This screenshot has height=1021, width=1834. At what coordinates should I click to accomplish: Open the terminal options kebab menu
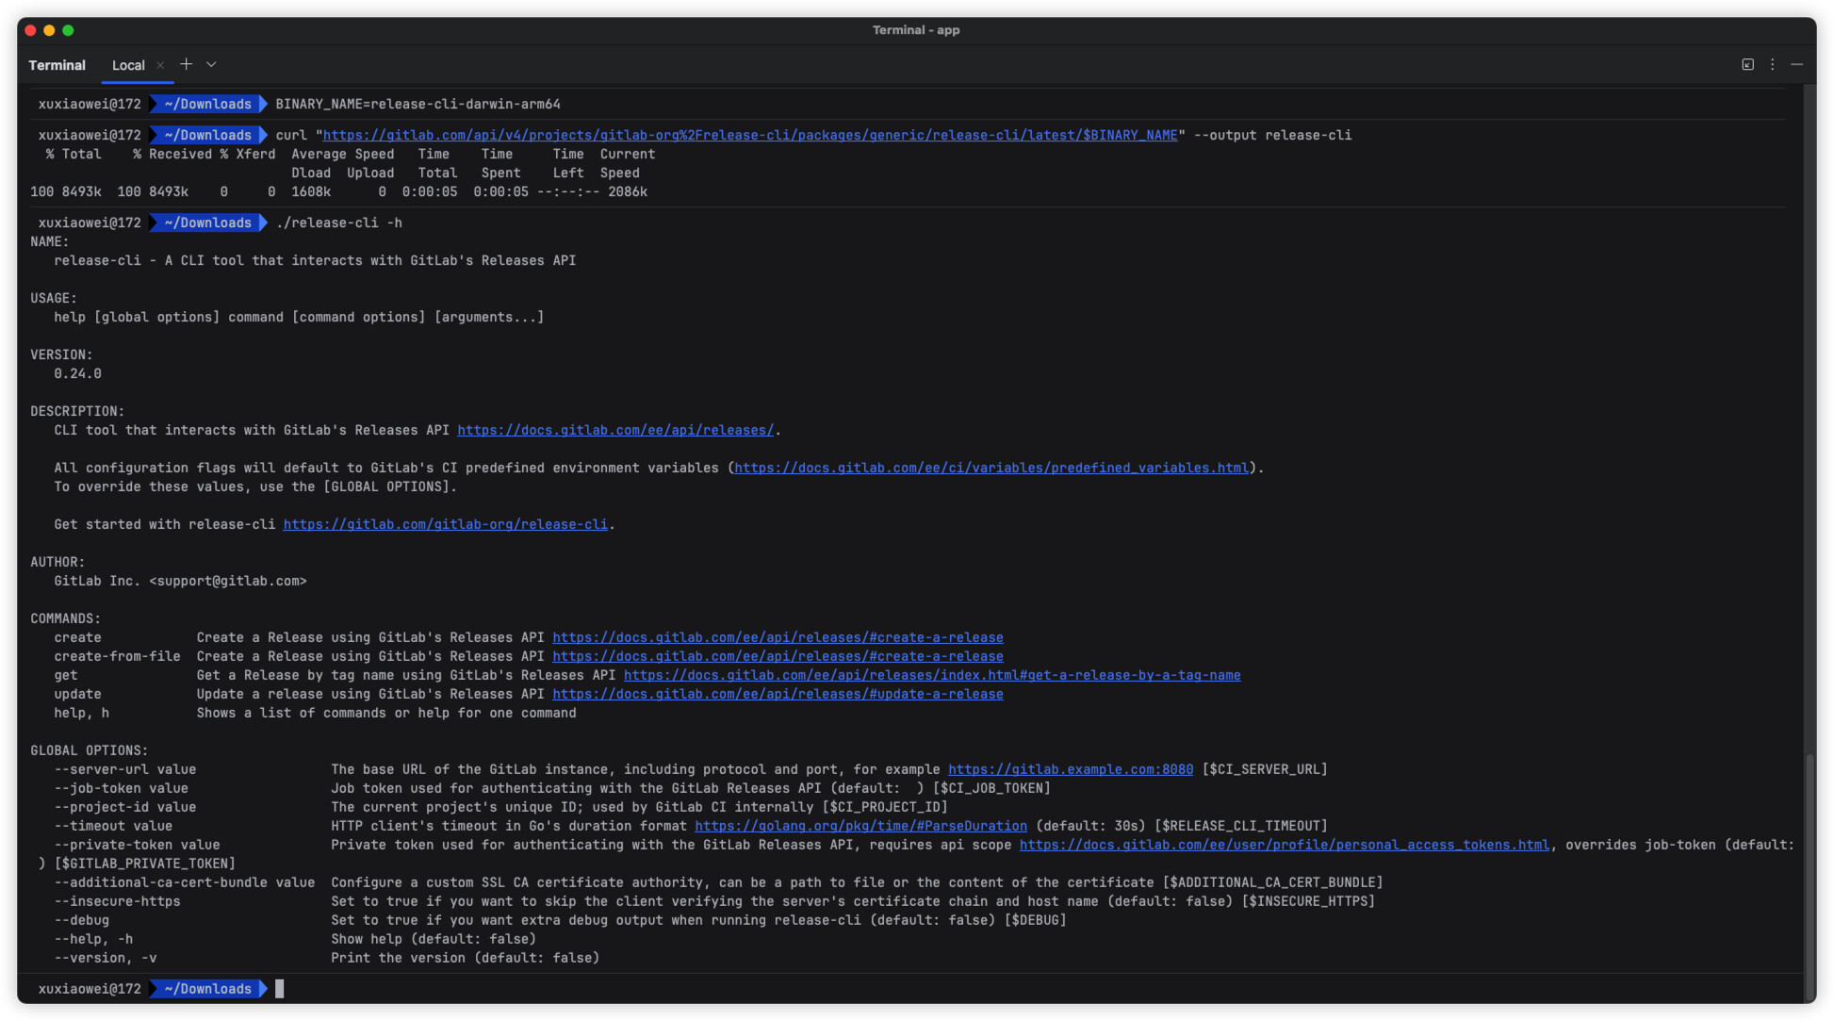[x=1772, y=64]
